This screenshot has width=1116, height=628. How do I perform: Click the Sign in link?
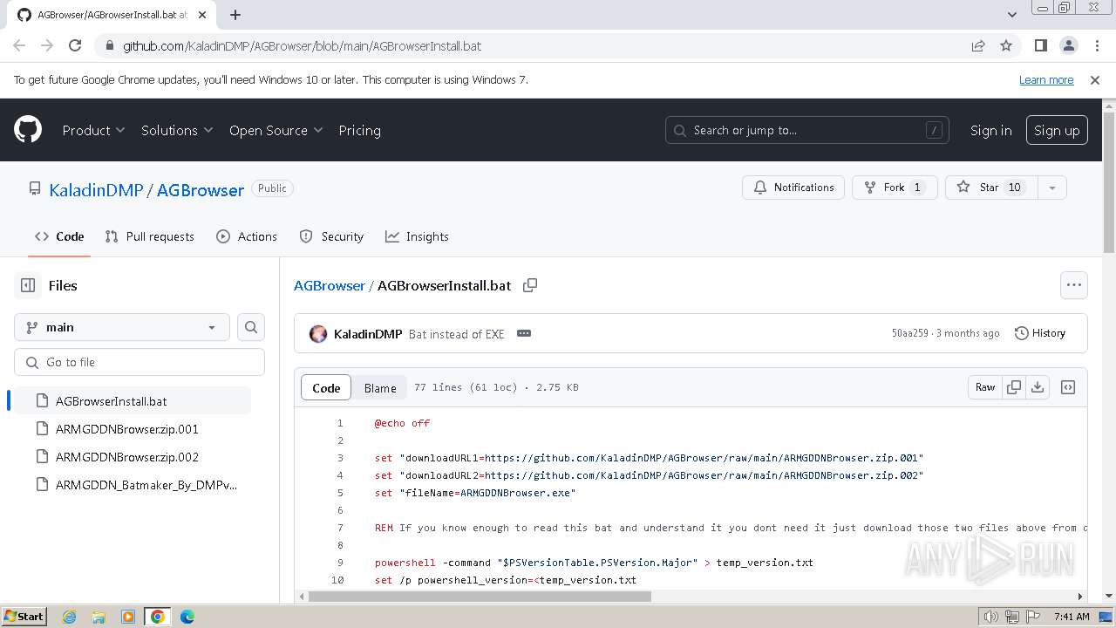pyautogui.click(x=990, y=130)
